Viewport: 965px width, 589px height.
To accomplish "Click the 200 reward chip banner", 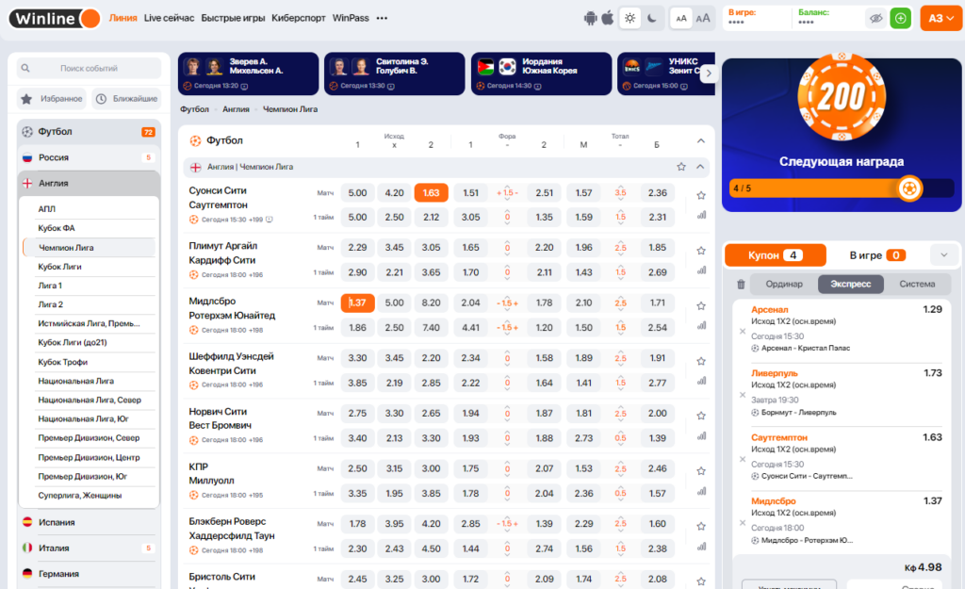I will 842,97.
